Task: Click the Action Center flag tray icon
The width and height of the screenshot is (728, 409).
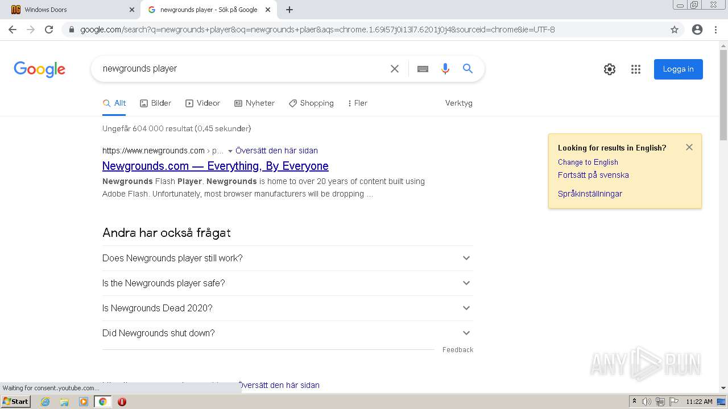Action: 673,402
